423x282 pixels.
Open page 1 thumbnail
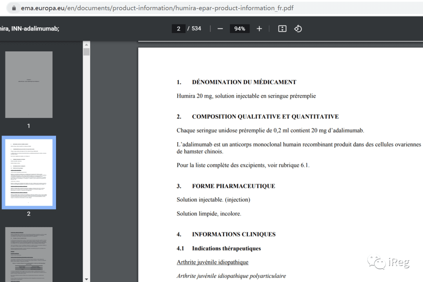(x=29, y=85)
